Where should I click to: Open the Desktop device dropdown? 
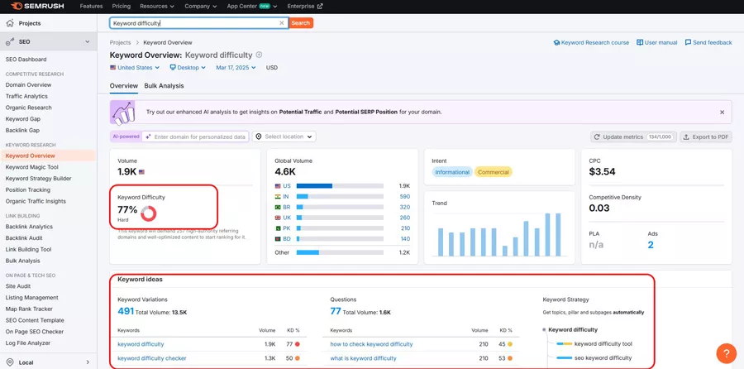coord(188,68)
